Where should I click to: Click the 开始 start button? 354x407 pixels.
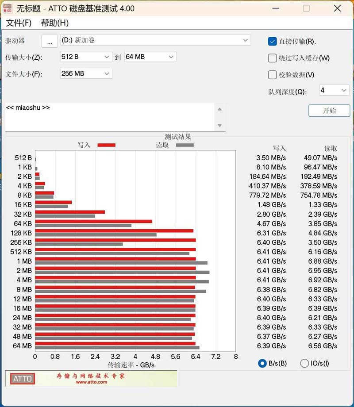329,111
